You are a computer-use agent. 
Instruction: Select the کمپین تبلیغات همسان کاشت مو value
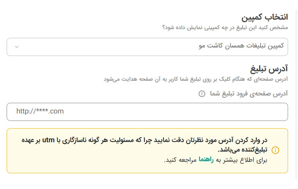241,46
